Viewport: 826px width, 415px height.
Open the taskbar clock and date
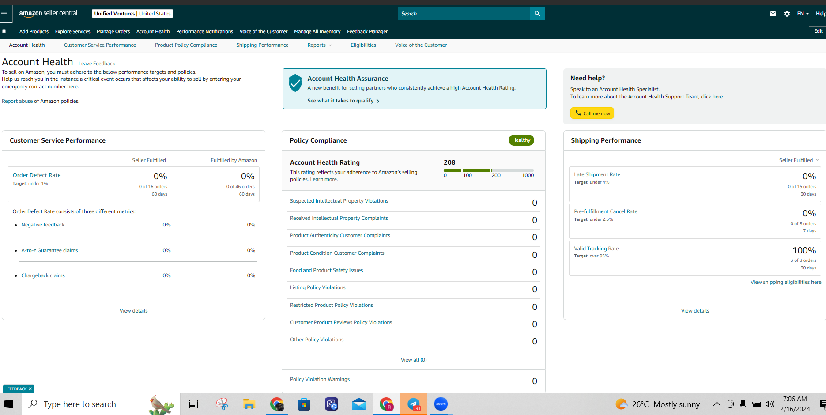795,404
